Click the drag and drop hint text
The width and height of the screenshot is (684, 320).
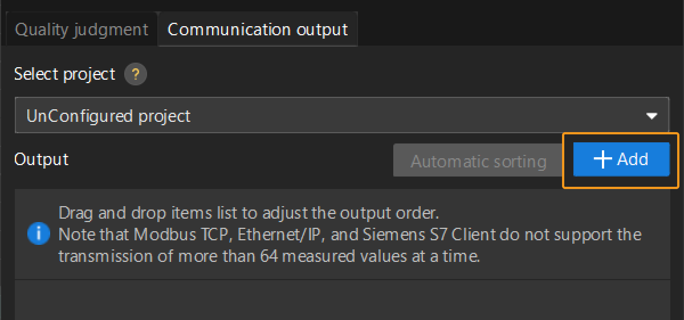249,213
